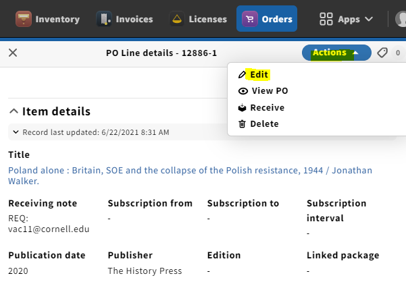Click the Subscription to label

(x=243, y=204)
